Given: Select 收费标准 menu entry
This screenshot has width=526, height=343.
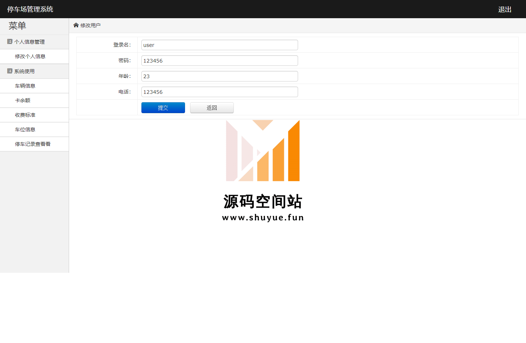Looking at the screenshot, I should 34,115.
